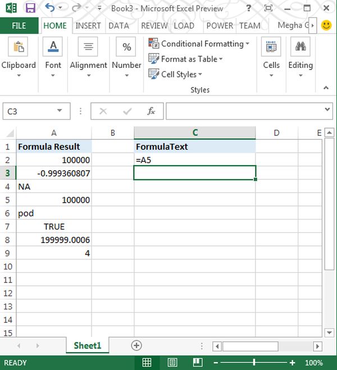Image resolution: width=337 pixels, height=370 pixels.
Task: Select the cell containing NA
Action: (54, 186)
